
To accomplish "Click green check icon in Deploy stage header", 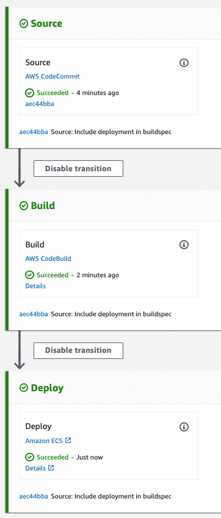I will click(x=24, y=388).
